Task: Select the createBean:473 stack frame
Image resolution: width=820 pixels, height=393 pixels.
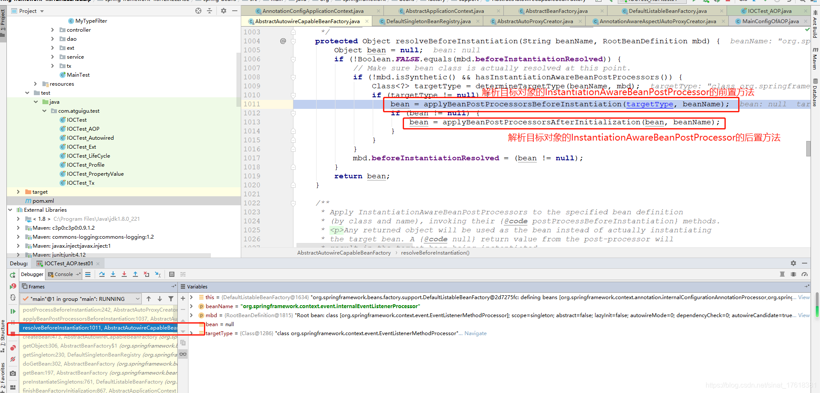Action: pyautogui.click(x=99, y=336)
